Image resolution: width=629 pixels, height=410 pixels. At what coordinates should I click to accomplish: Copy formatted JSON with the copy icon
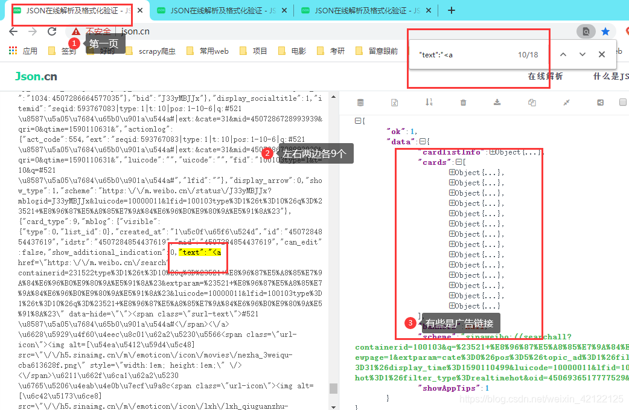[532, 103]
